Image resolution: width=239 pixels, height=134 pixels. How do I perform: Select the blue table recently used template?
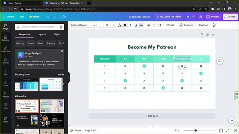(27, 84)
